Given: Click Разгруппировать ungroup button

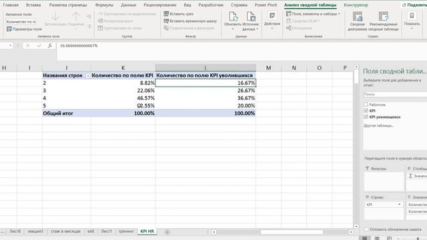Looking at the screenshot, I should coord(115,21).
